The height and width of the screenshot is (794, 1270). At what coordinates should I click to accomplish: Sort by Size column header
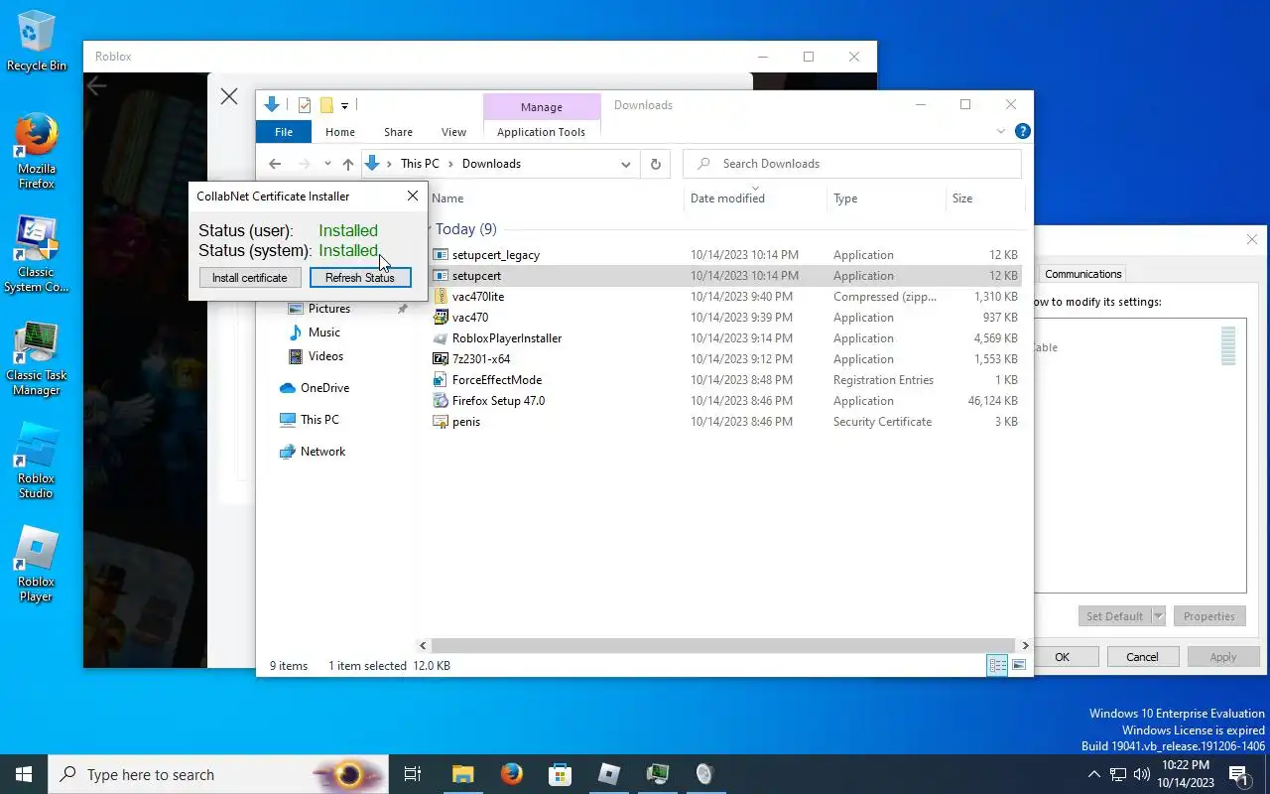(985, 198)
